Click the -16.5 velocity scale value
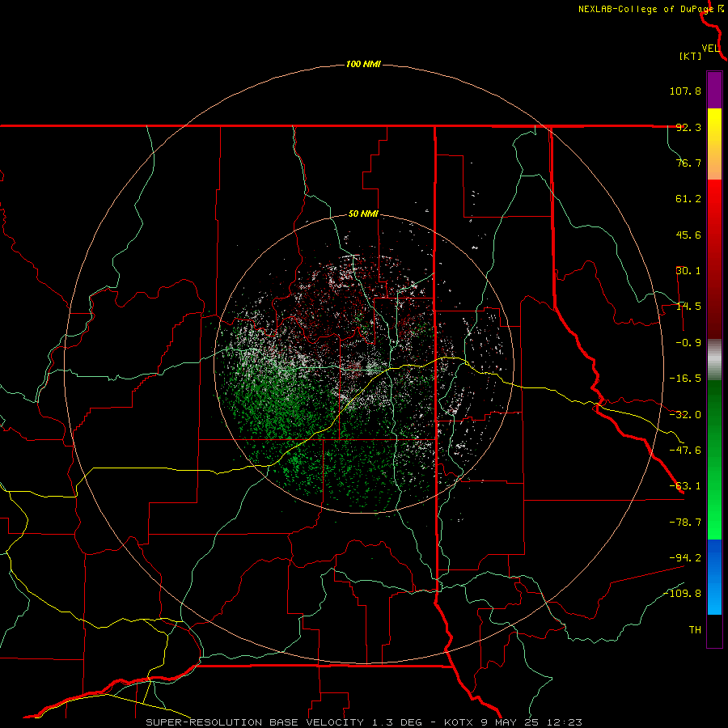 685,379
